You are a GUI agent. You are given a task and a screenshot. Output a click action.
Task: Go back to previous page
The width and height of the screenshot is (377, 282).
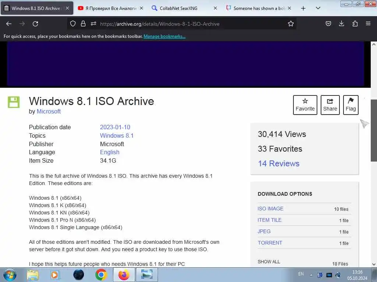[x=9, y=24]
